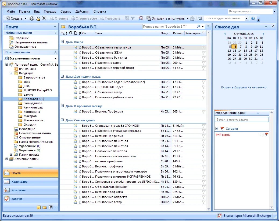
Task: Click the Notes icon in navigation pane bottom
Action: 39,207
